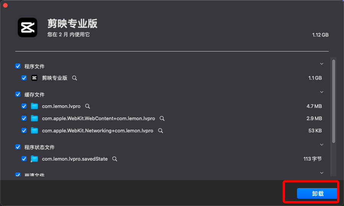
Task: Click the 缓存文件 section label
Action: pos(34,95)
